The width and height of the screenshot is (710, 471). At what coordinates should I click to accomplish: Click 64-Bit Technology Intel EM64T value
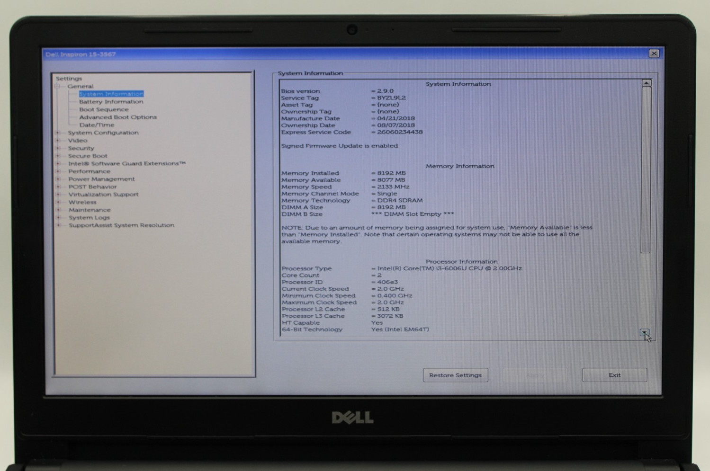tap(400, 329)
